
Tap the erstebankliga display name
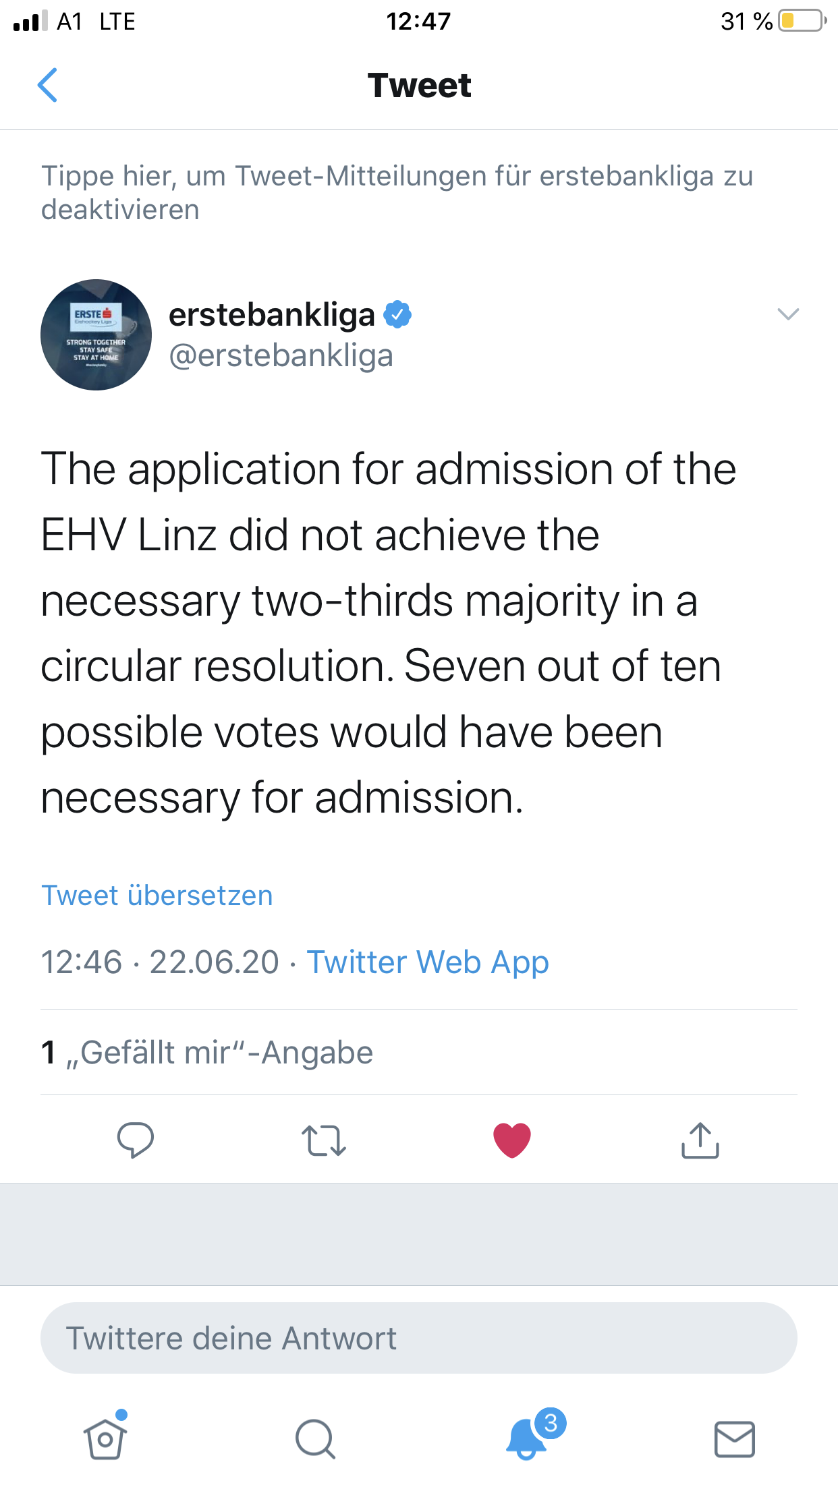(x=271, y=314)
